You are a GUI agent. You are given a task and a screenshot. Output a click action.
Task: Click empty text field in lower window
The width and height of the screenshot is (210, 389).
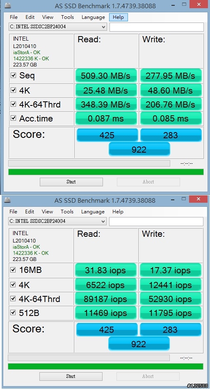(x=156, y=222)
